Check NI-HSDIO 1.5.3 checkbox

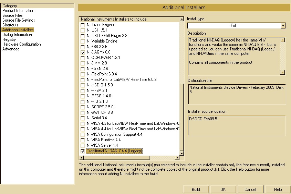[x=83, y=85]
